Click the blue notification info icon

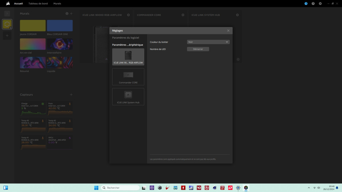coord(306,4)
